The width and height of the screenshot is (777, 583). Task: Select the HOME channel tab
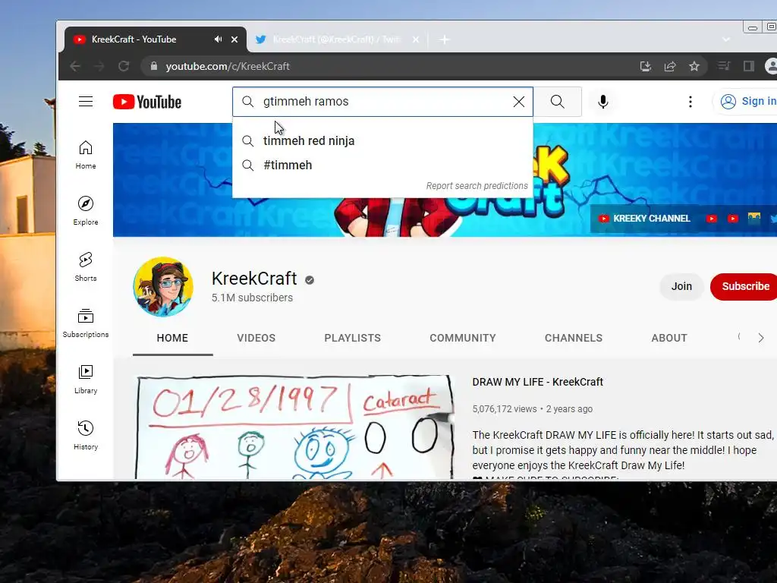tap(172, 338)
